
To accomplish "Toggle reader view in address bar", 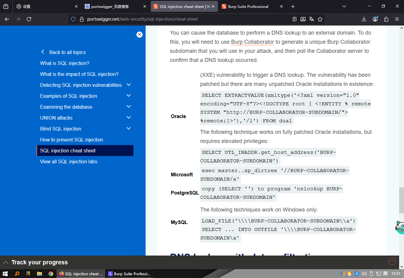I will click(295, 19).
